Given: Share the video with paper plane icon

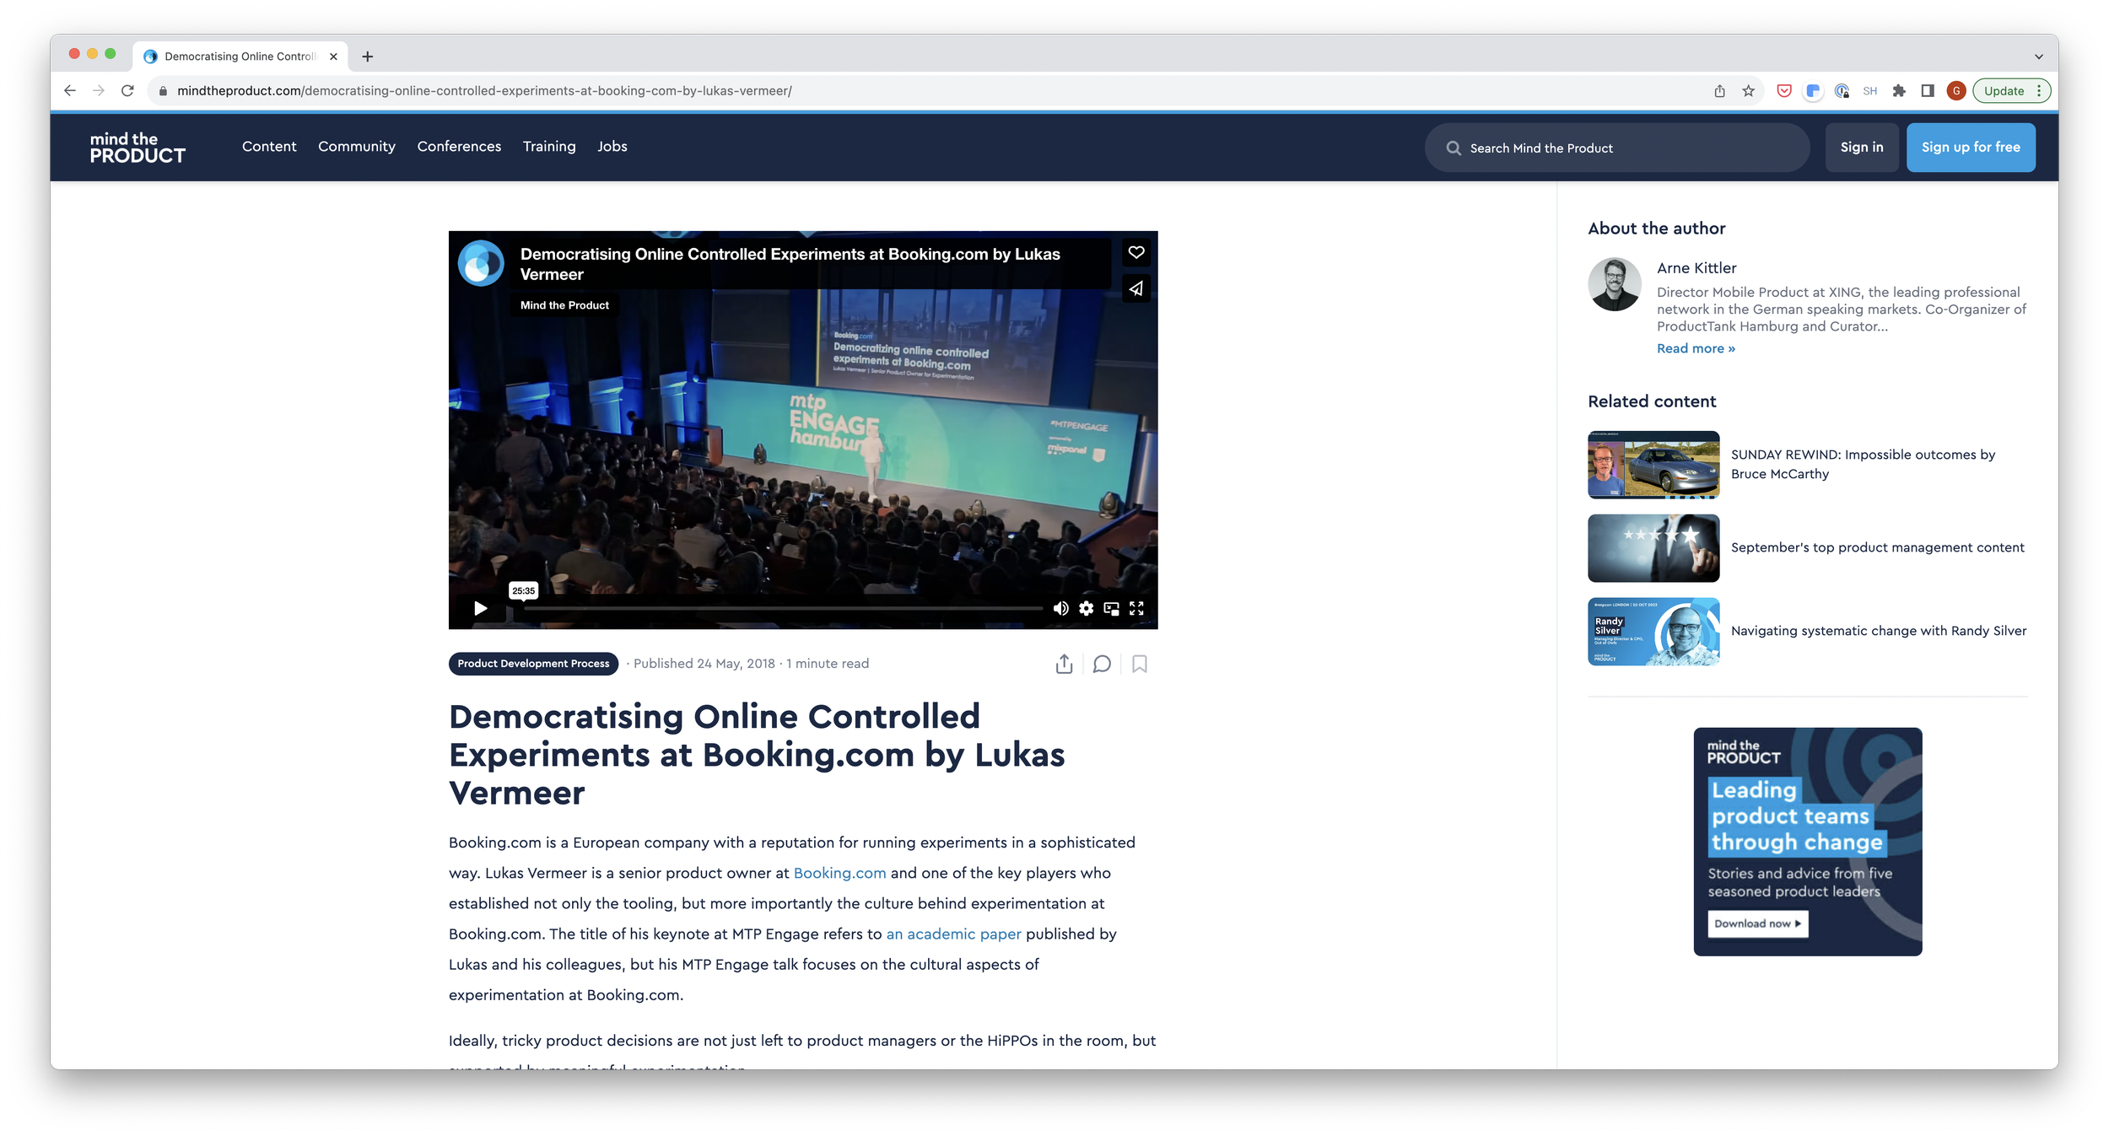Looking at the screenshot, I should pyautogui.click(x=1136, y=288).
